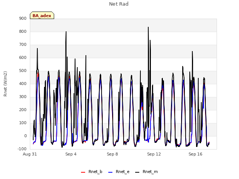Click the Rnet_m peak near 650 around Sep 16
239x179 pixels.
pyautogui.click(x=192, y=51)
